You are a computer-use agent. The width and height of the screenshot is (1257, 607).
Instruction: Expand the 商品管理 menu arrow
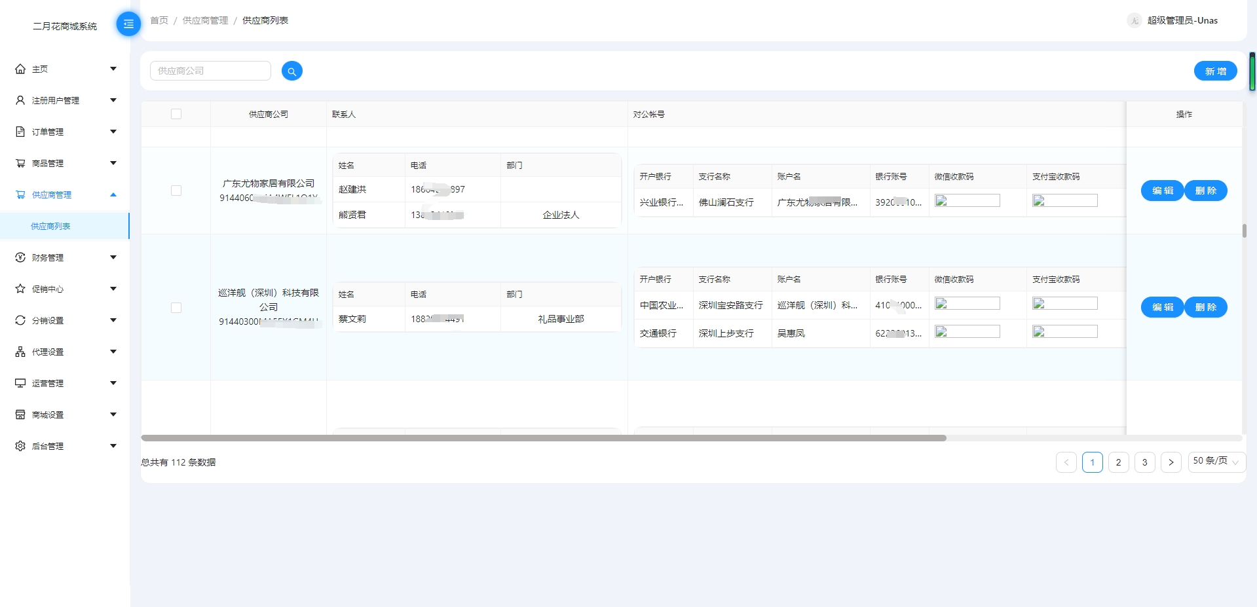click(x=113, y=163)
